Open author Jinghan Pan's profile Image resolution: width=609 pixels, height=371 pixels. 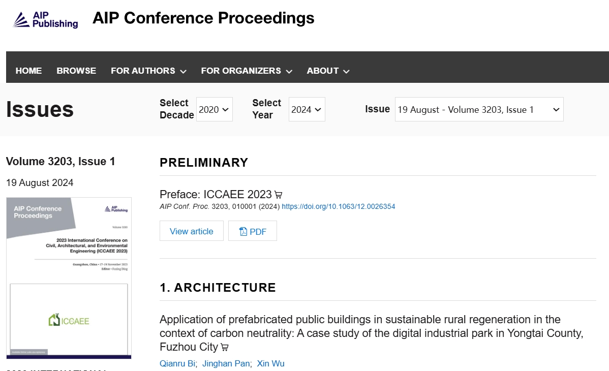click(x=226, y=363)
